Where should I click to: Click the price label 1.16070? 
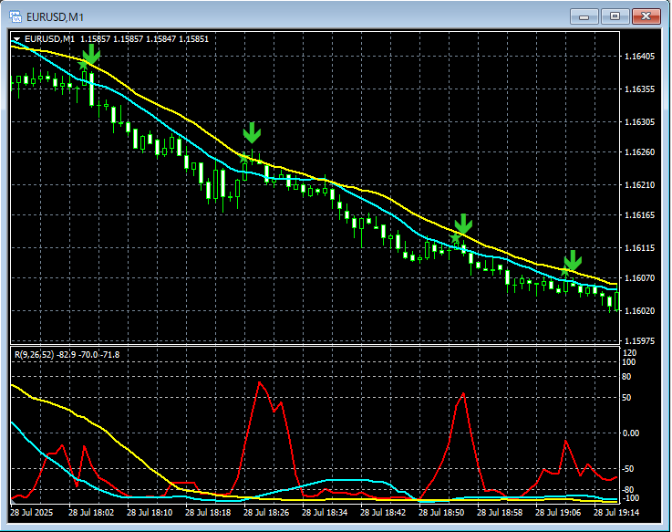pyautogui.click(x=640, y=278)
